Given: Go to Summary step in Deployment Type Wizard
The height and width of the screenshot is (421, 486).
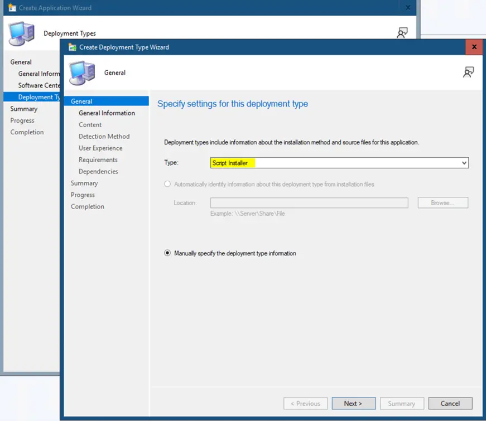Looking at the screenshot, I should tap(84, 183).
